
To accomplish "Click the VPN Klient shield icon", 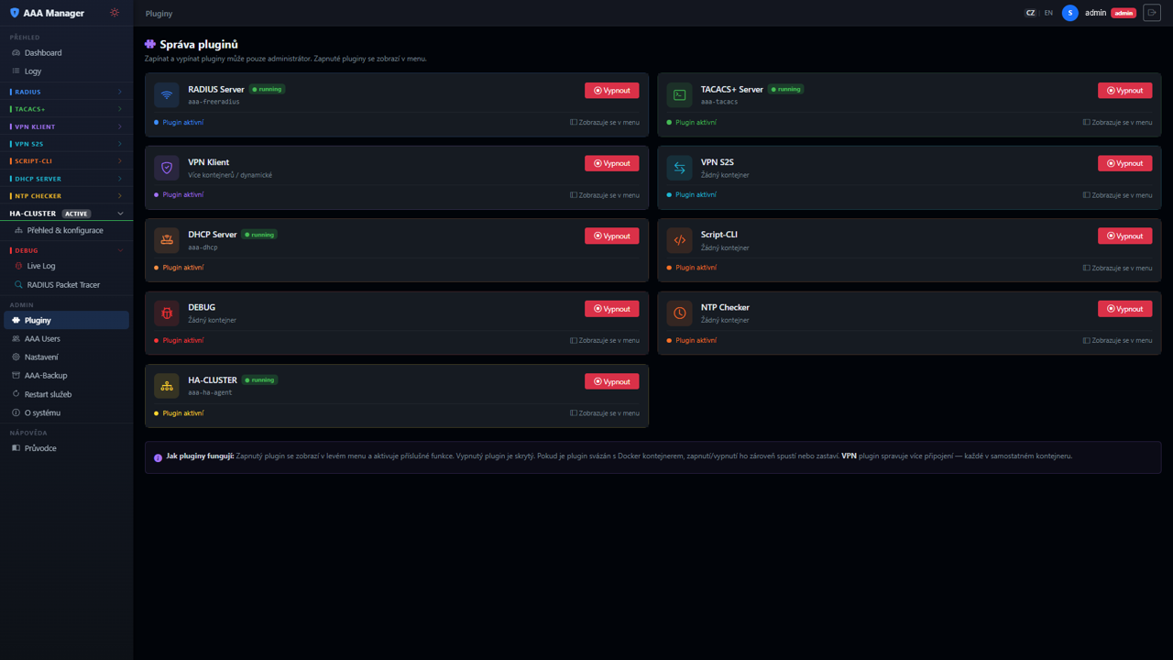I will click(x=167, y=168).
